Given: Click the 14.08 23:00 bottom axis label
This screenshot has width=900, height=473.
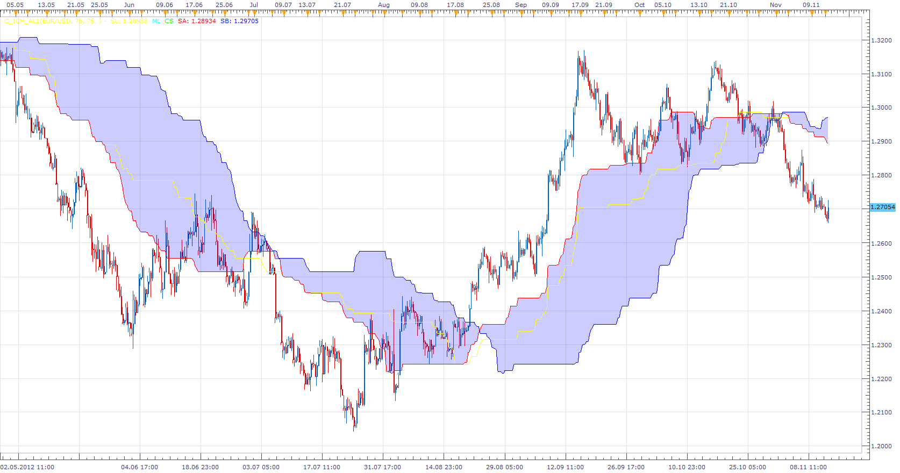Looking at the screenshot, I should 444,467.
